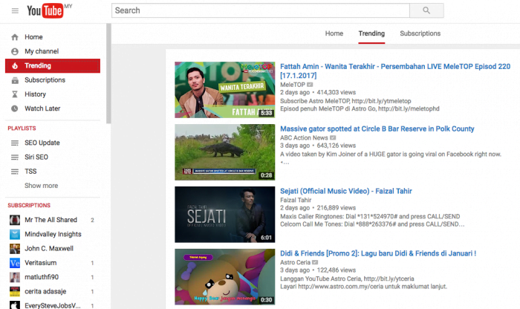The image size is (520, 309).
Task: Click '643,126 views' text
Action: click(x=337, y=146)
